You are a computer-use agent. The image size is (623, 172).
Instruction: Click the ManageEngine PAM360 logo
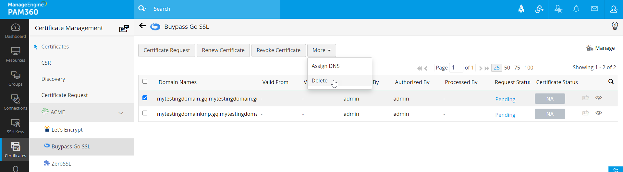point(27,9)
